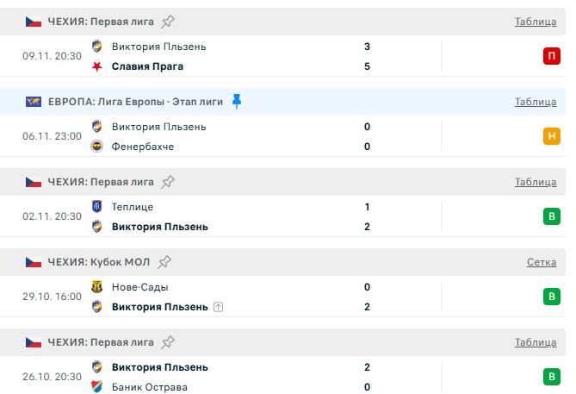Pin the Чехия Кубок МОЛ league

[165, 261]
